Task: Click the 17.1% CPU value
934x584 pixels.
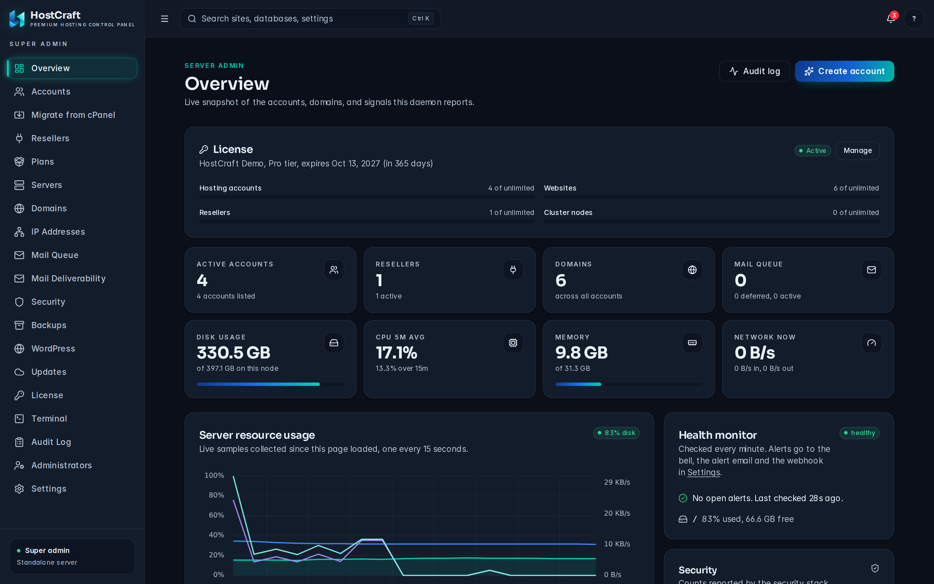Action: [396, 353]
